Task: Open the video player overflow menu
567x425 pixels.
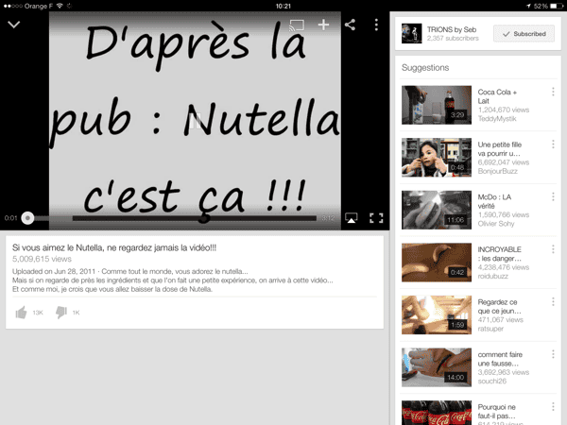Action: click(376, 25)
